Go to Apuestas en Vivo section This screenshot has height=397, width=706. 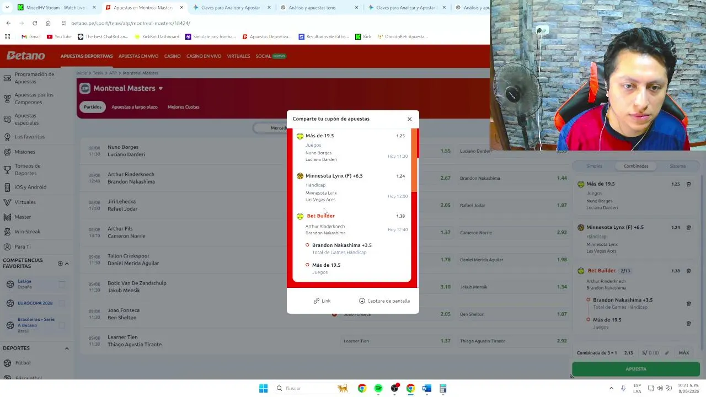point(138,56)
